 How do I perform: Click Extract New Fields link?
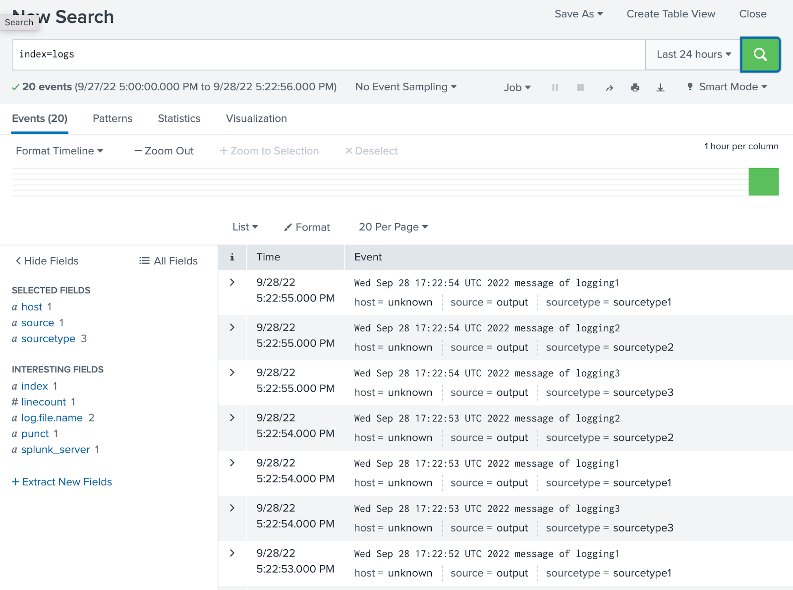pos(61,481)
